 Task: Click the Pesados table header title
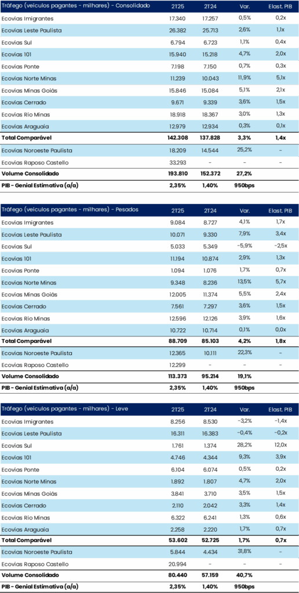(70, 210)
